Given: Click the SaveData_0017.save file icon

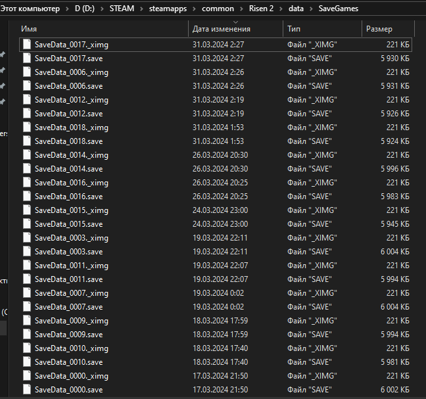Looking at the screenshot, I should tap(27, 58).
